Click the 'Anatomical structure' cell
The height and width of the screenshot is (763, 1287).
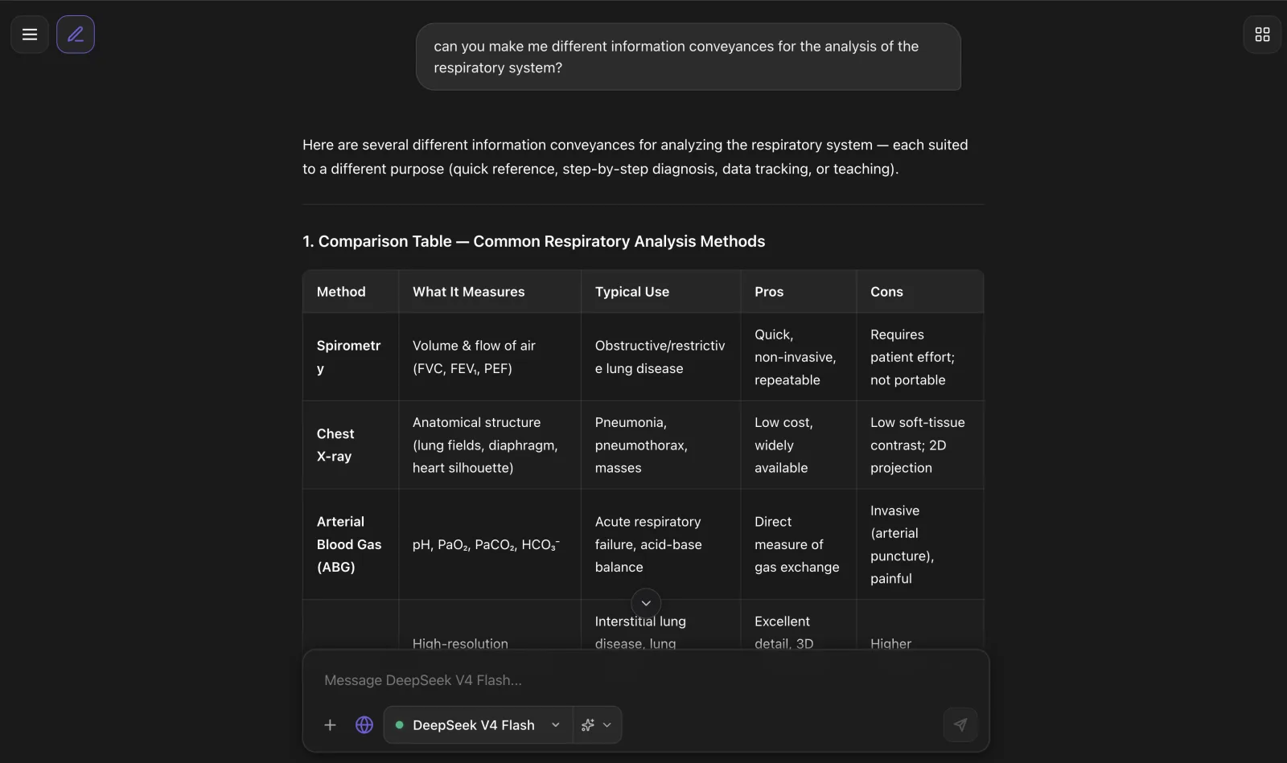(x=490, y=445)
